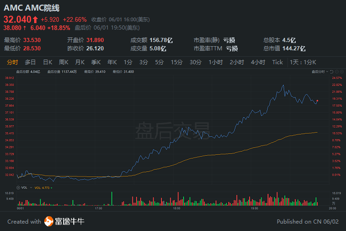
Task: Open the 季K quarterly candlestick tab
Action: [96, 62]
